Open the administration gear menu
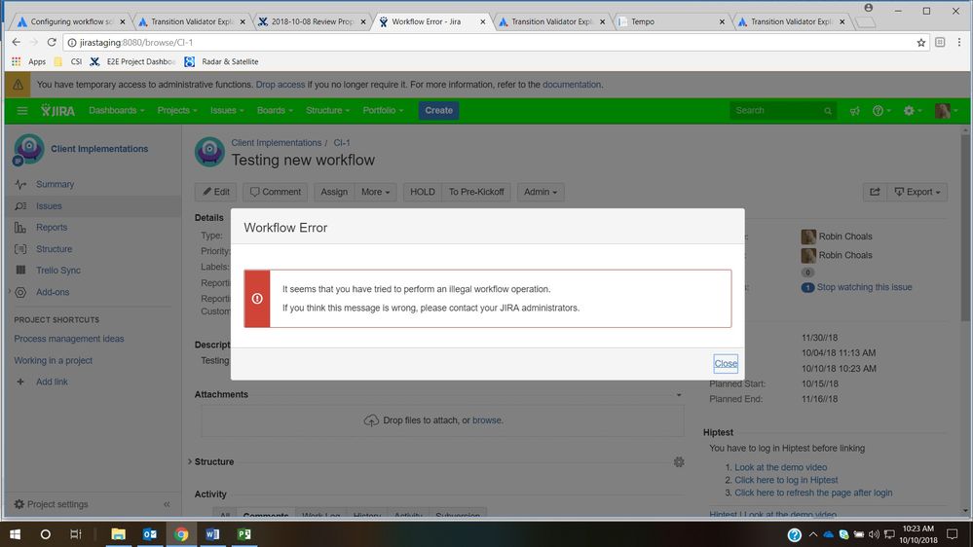 click(x=913, y=110)
